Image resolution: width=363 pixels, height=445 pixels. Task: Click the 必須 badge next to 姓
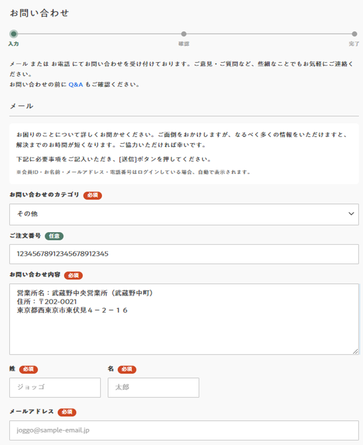(x=28, y=369)
